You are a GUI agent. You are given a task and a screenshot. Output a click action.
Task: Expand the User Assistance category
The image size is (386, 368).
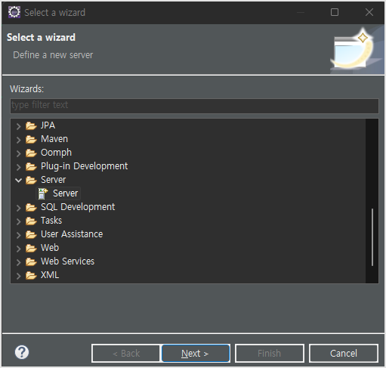(18, 235)
